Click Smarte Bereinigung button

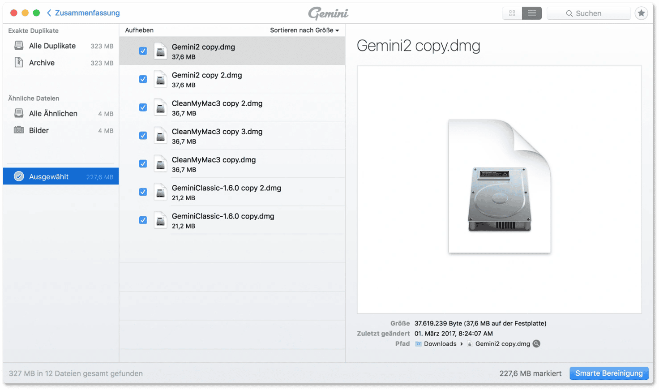[609, 373]
